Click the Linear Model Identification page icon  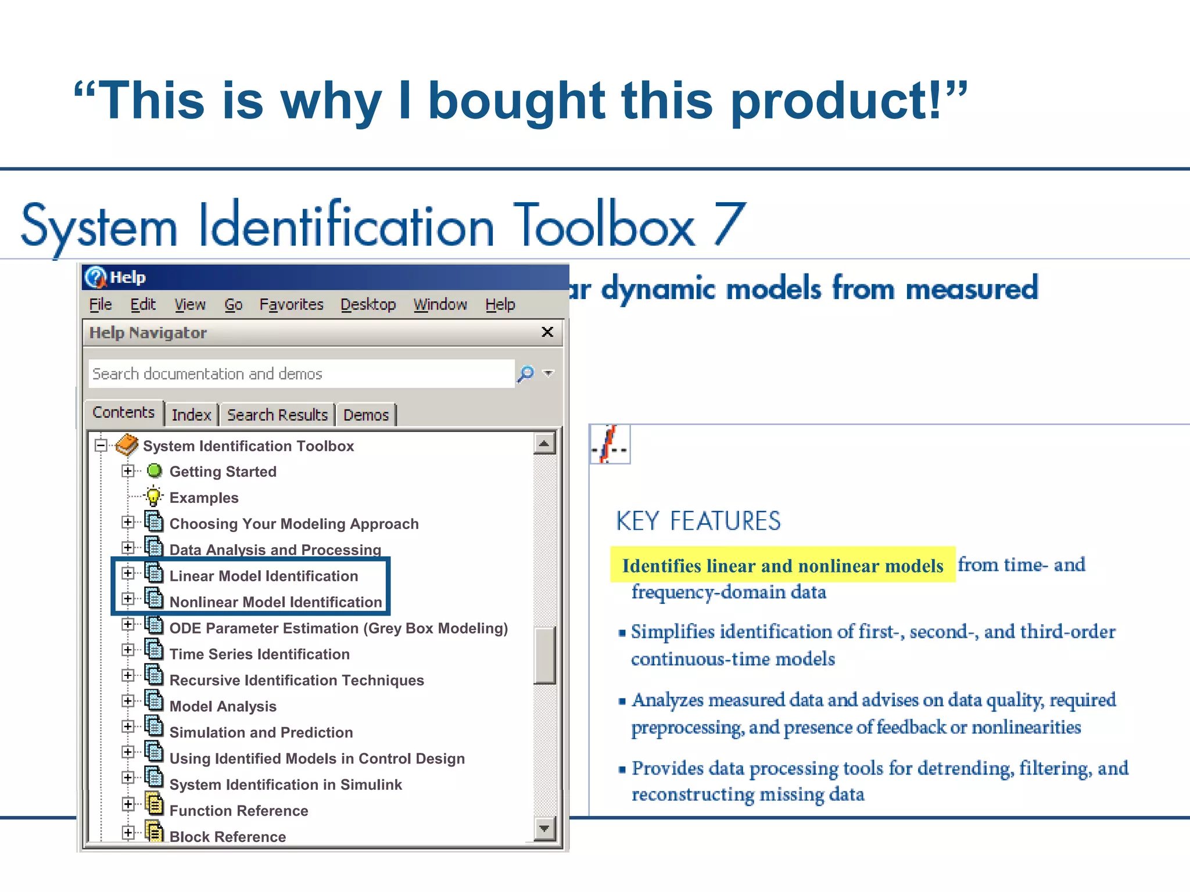tap(153, 573)
